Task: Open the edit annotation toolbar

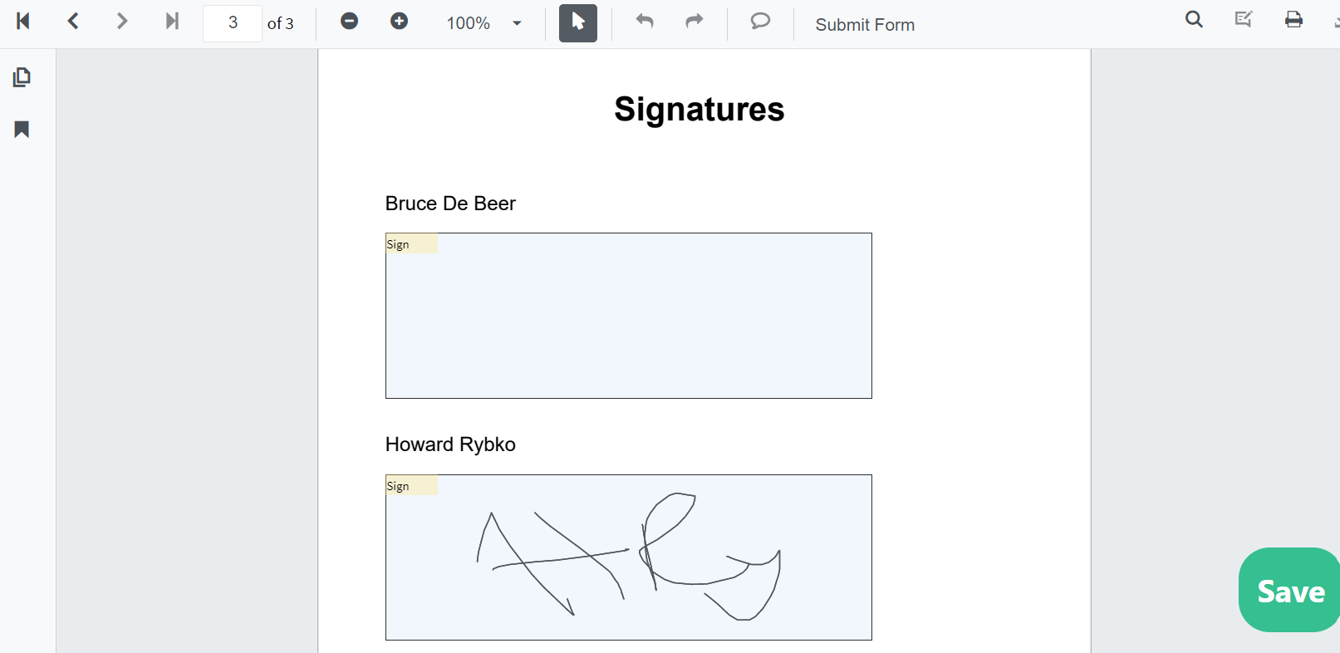Action: [x=1244, y=20]
